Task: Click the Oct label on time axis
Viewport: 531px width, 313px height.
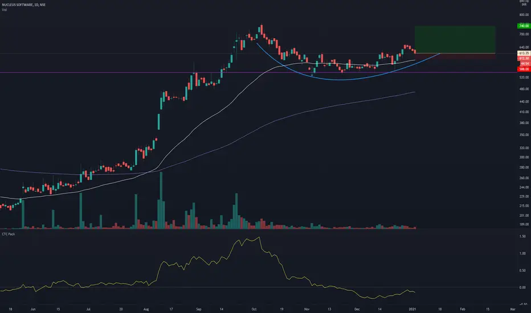Action: [254, 309]
